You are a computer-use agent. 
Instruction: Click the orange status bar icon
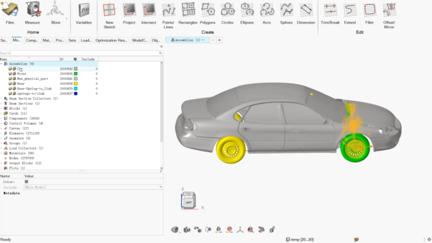tap(356, 240)
